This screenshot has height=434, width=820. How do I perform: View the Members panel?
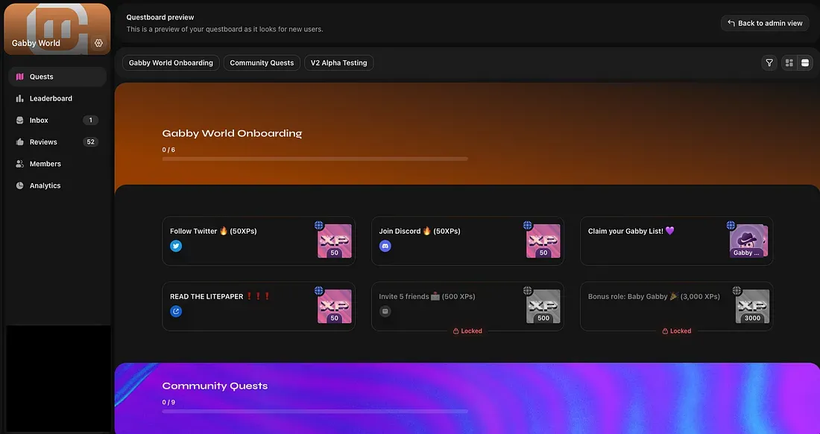click(45, 163)
